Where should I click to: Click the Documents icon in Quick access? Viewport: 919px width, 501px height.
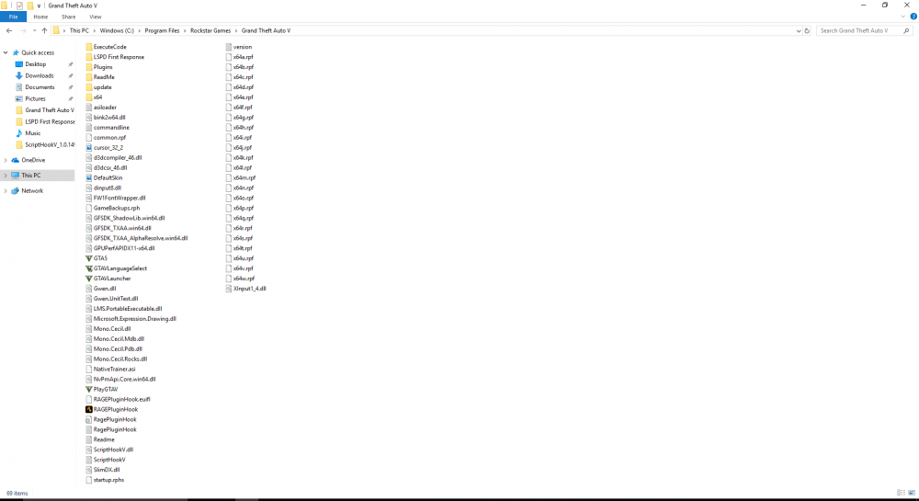pyautogui.click(x=19, y=87)
